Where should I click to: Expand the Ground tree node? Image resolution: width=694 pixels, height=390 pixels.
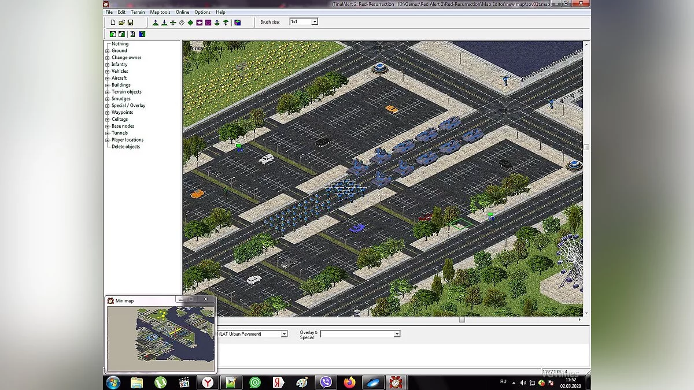(x=108, y=51)
